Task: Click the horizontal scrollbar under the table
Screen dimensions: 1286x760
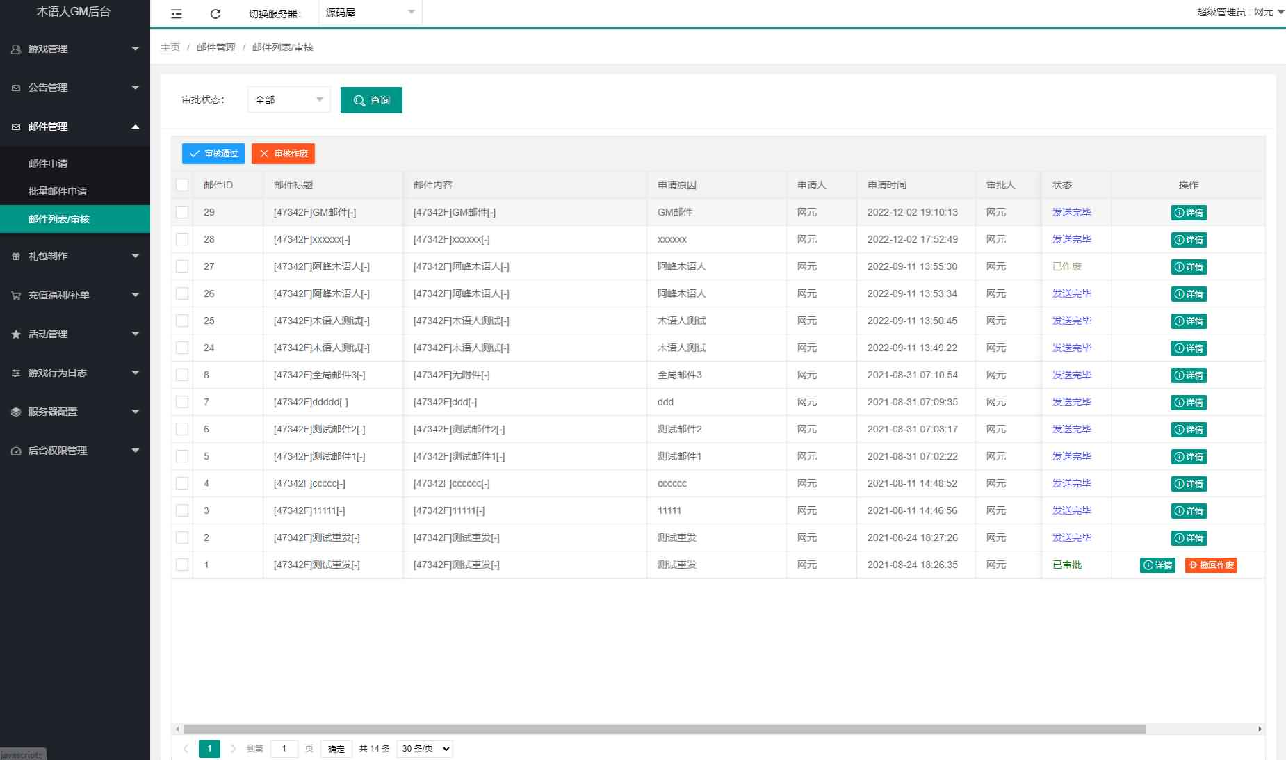Action: [664, 729]
